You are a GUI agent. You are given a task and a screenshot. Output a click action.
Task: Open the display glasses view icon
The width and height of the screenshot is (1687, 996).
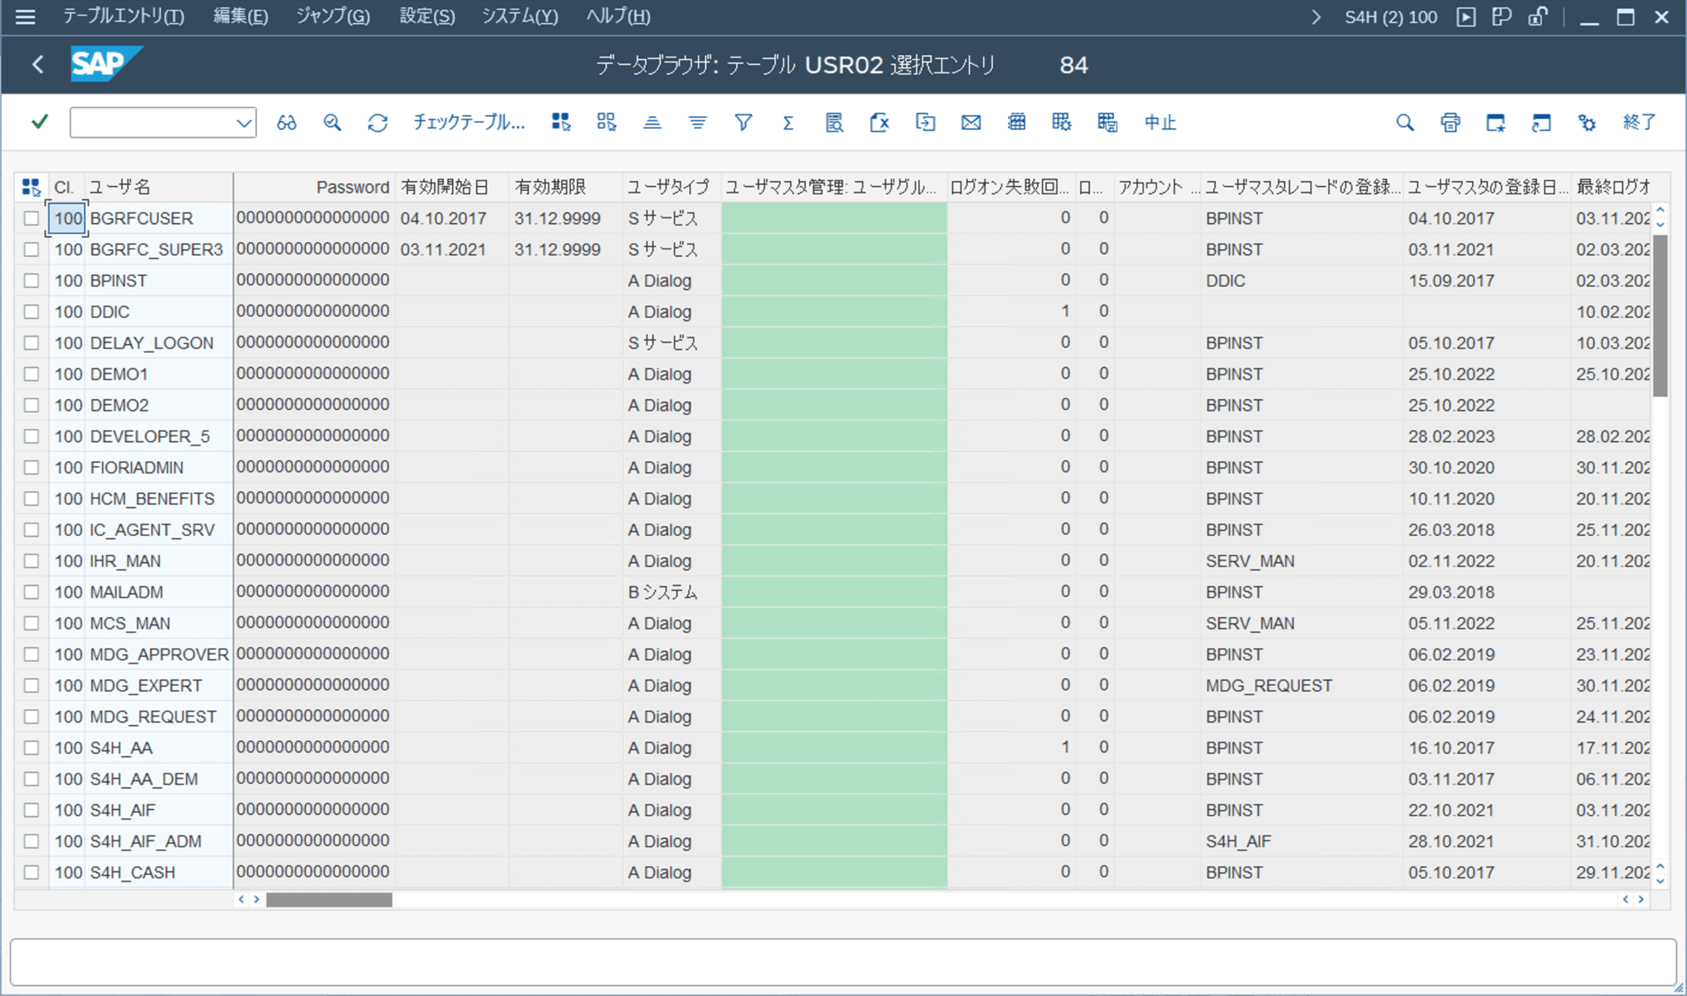[287, 122]
